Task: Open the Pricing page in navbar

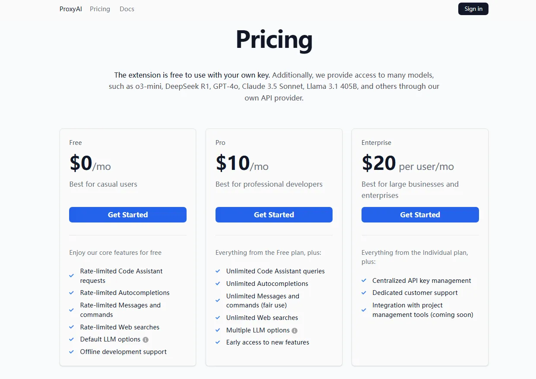Action: [100, 9]
